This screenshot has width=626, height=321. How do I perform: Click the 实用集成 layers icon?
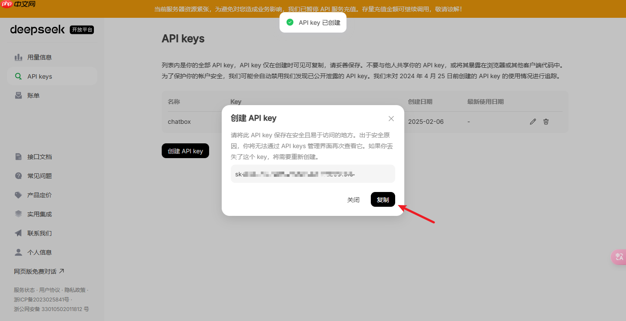18,214
